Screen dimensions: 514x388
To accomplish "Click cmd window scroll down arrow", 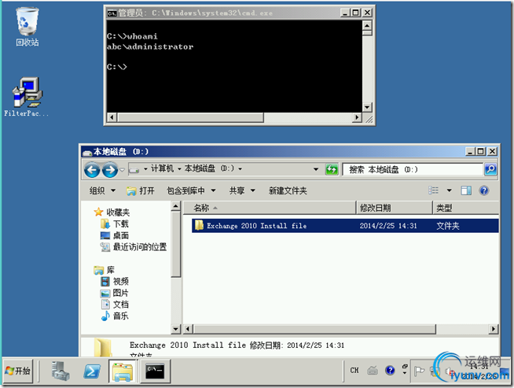I will 367,107.
